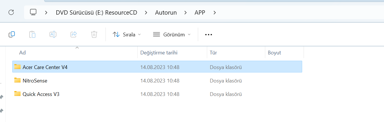384x122 pixels.
Task: Click the delete trash can icon
Action: point(94,34)
